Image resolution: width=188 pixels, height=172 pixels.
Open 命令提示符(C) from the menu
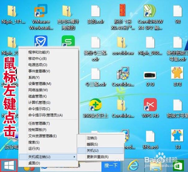point(49,109)
